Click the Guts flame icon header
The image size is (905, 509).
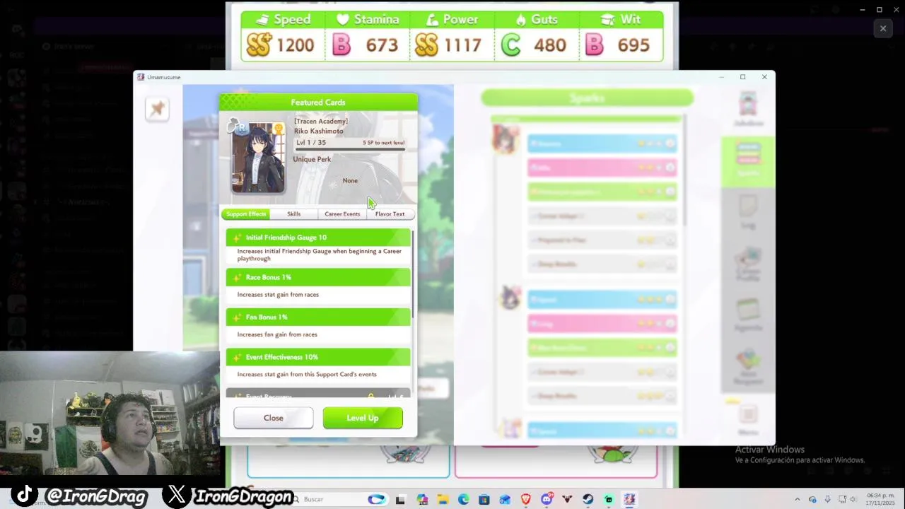pyautogui.click(x=522, y=20)
